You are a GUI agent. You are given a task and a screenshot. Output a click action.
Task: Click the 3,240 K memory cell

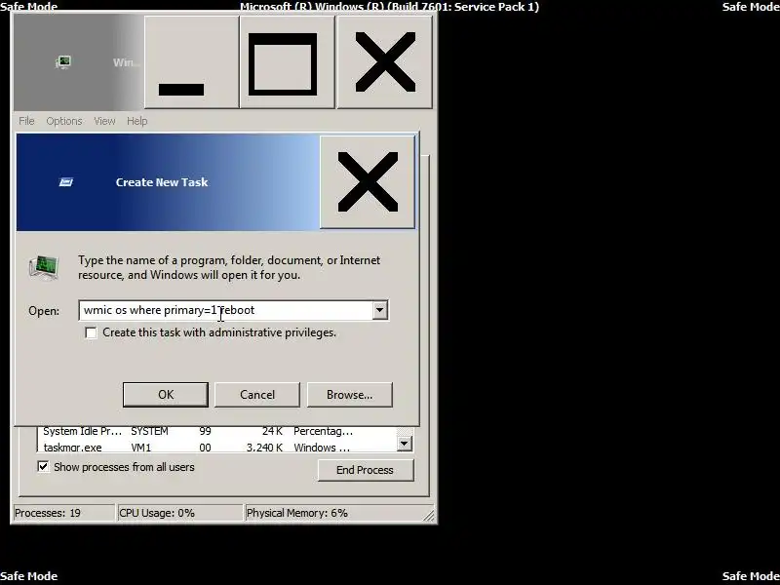pos(264,448)
